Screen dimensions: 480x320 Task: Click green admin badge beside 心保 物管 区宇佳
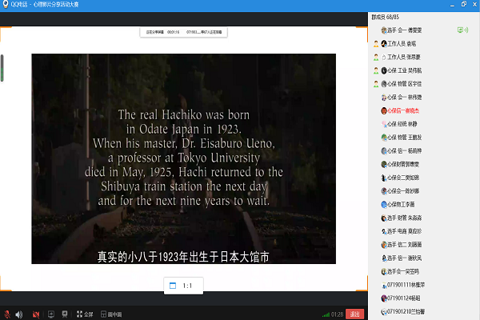pyautogui.click(x=376, y=84)
